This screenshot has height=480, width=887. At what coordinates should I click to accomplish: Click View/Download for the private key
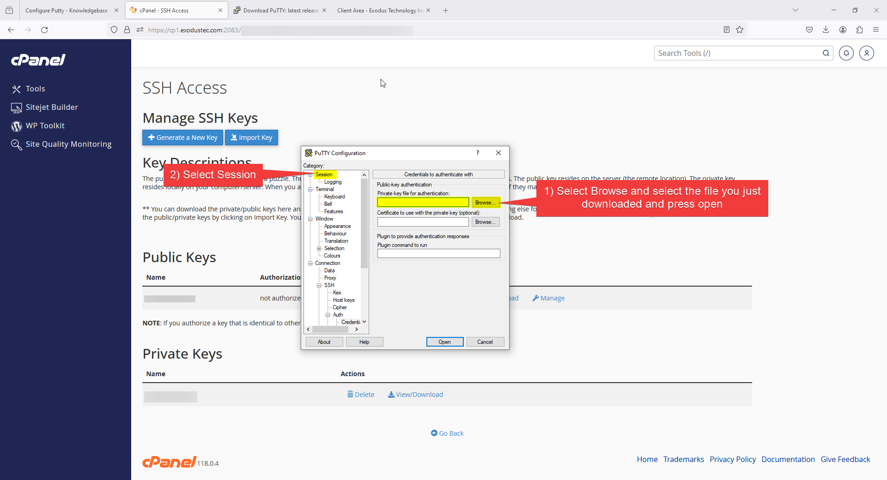point(415,395)
